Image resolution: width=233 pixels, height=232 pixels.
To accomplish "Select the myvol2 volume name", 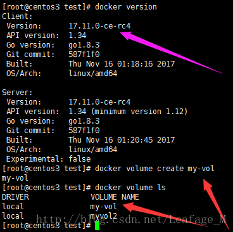I will pos(103,216).
